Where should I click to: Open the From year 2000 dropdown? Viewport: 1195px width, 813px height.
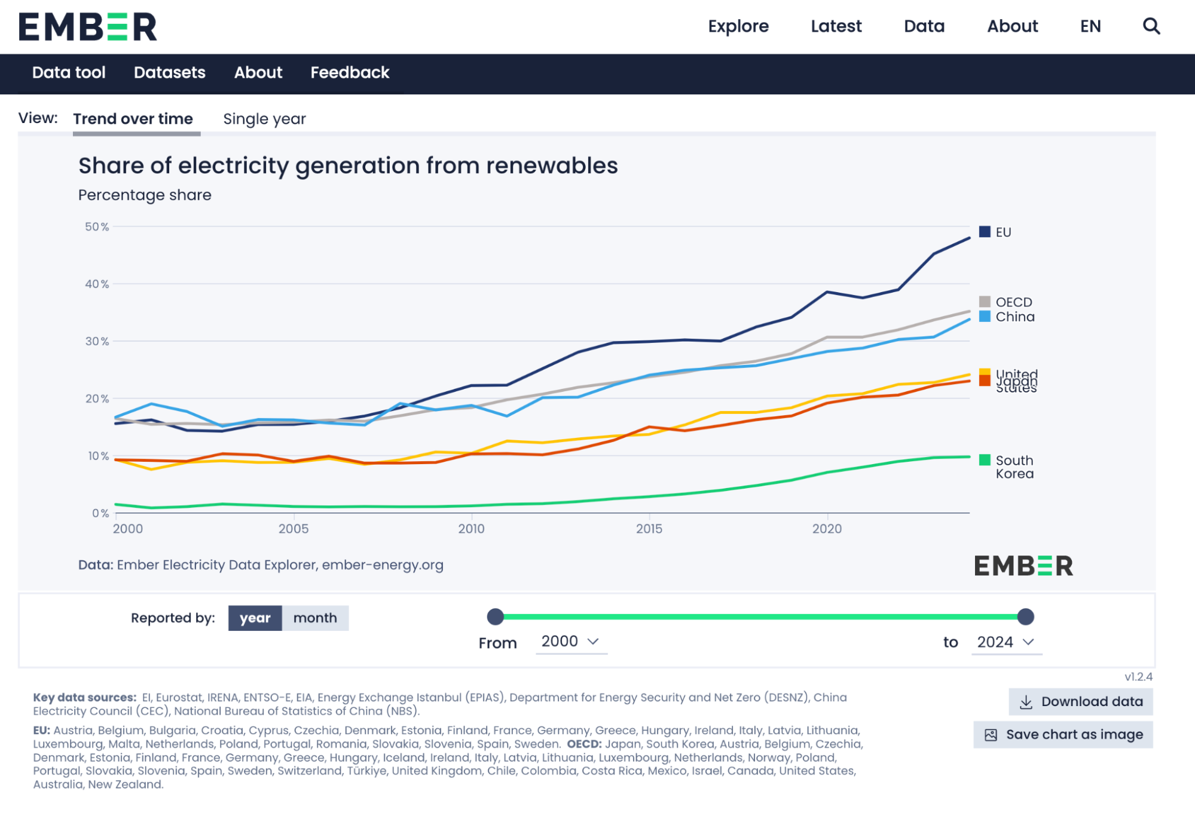[x=570, y=642]
